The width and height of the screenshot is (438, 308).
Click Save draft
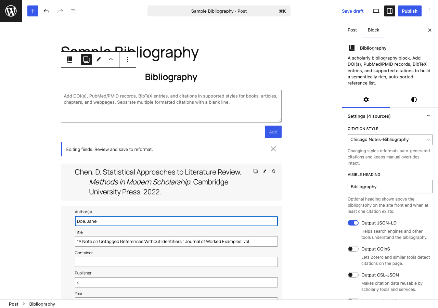pyautogui.click(x=353, y=11)
